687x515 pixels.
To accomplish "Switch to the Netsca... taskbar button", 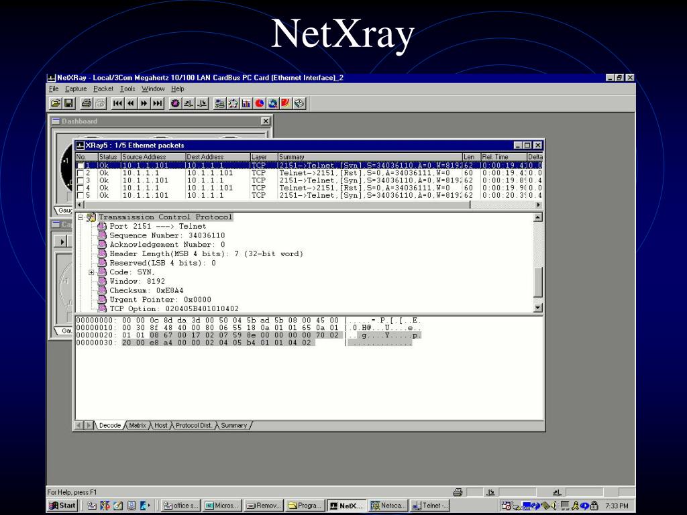I will coord(388,506).
